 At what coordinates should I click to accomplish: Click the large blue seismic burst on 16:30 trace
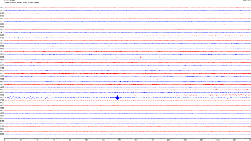(118, 97)
